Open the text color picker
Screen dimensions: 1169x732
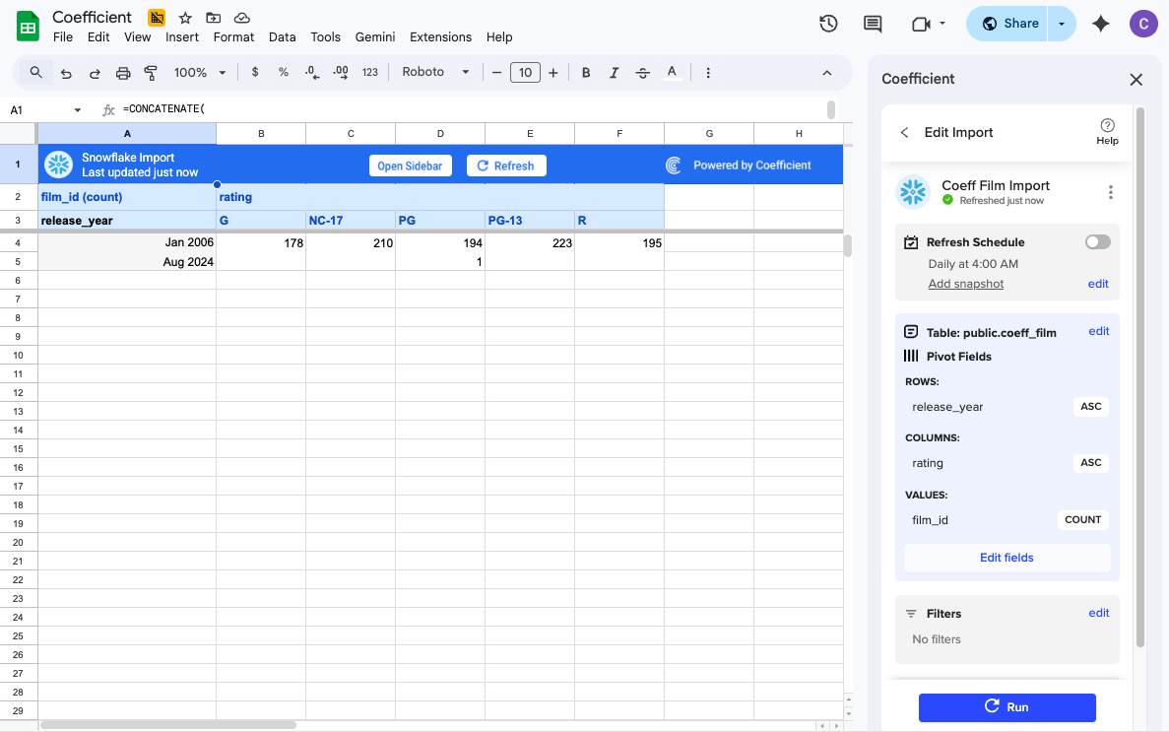point(672,73)
